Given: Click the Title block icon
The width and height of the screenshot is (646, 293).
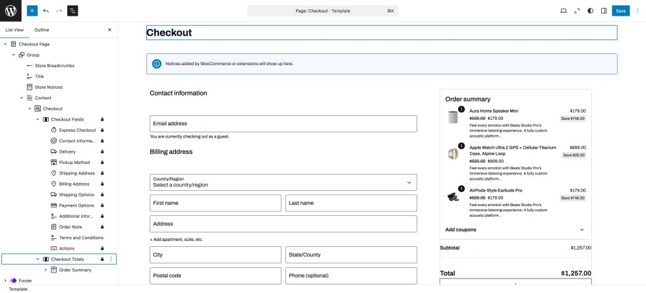Looking at the screenshot, I should (x=29, y=76).
